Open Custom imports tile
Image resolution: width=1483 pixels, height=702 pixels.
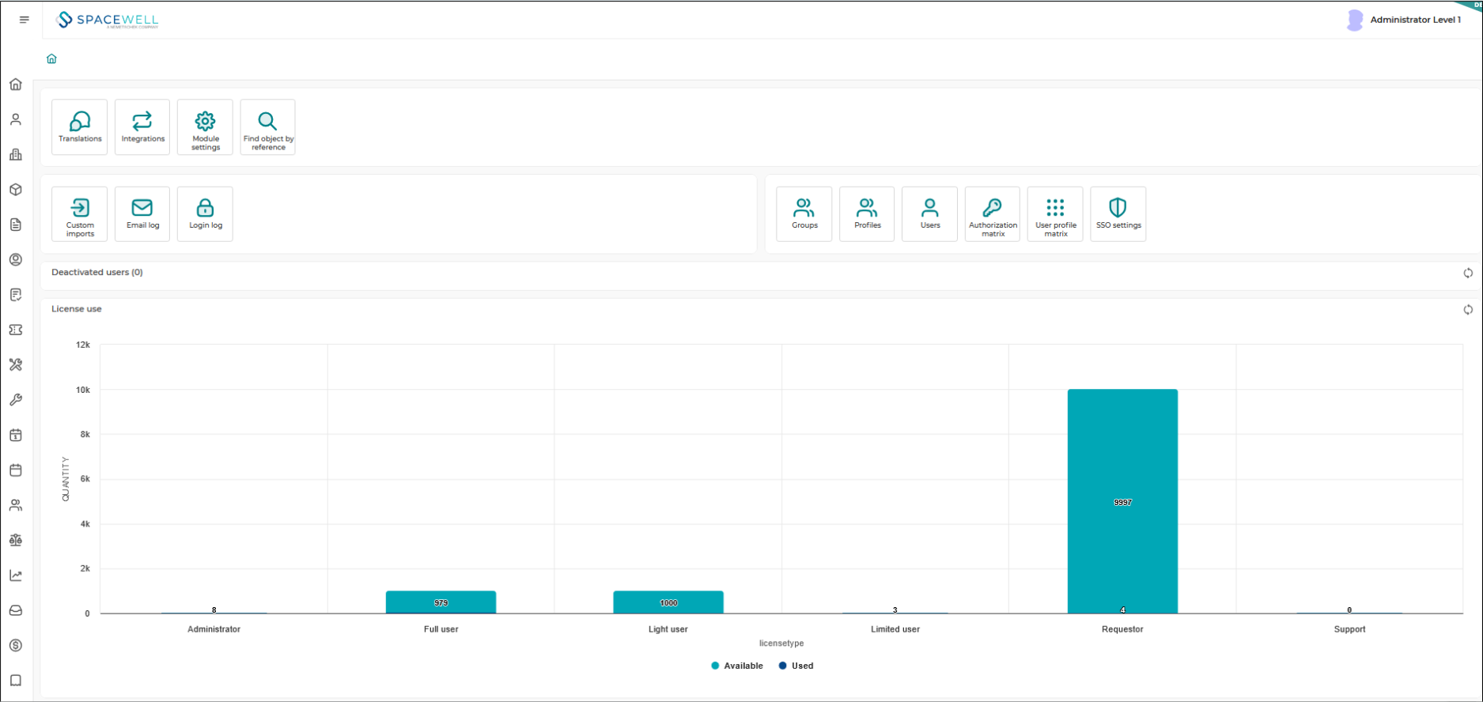[80, 214]
